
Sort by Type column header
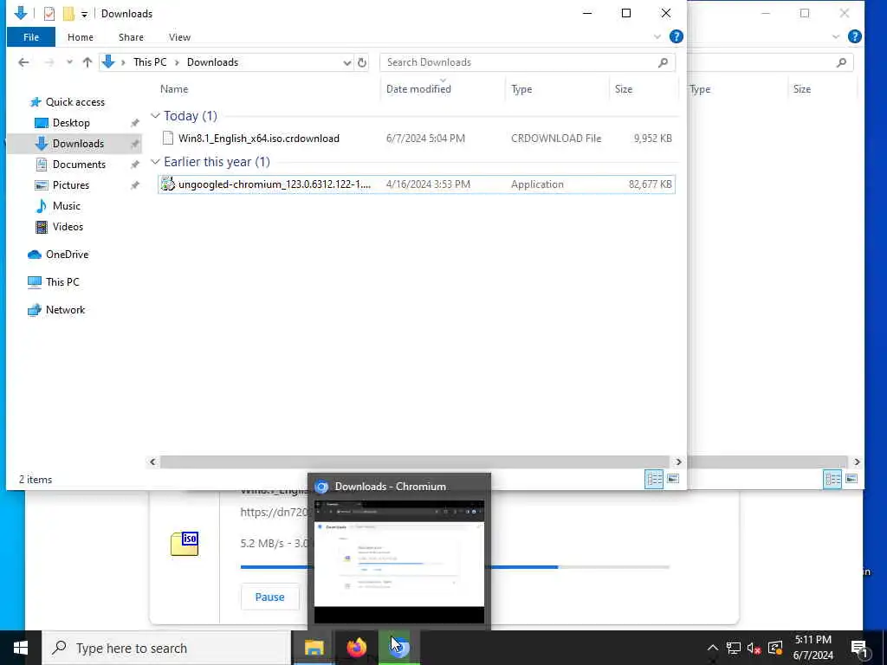coord(521,89)
